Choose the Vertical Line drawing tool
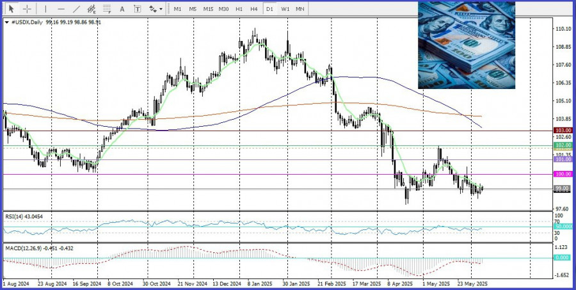This screenshot has height=290, width=576. 45,9
